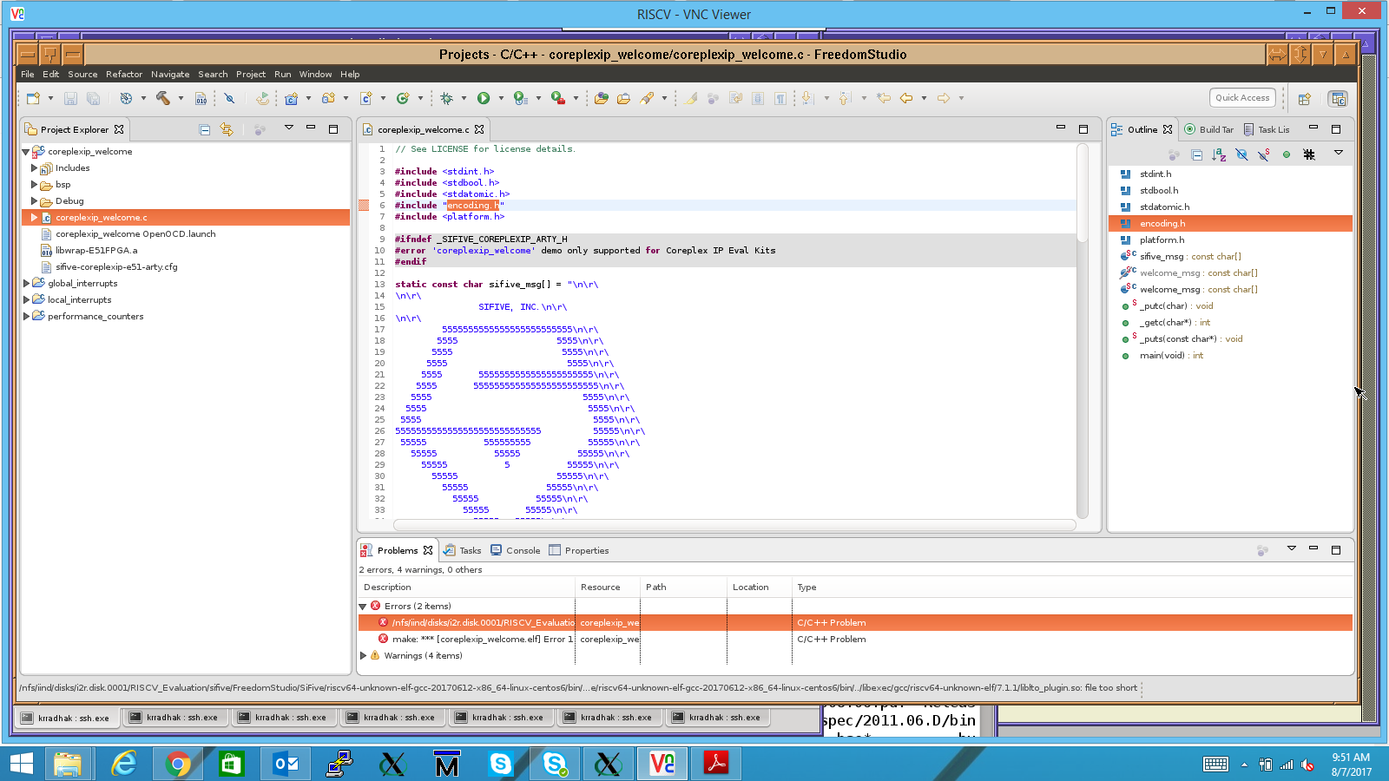
Task: Go to Last Edit Location icon
Action: tap(884, 98)
